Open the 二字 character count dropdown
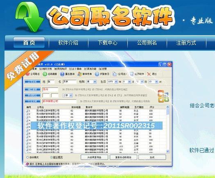The image size is (215, 178). coord(71,95)
